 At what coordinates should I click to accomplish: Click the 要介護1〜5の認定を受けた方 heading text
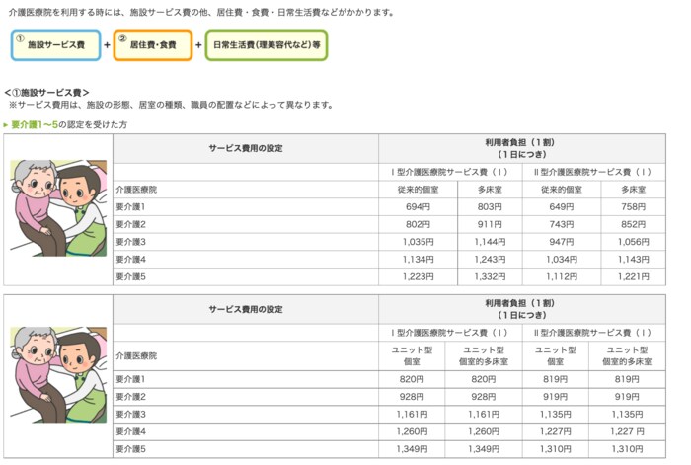tap(68, 125)
